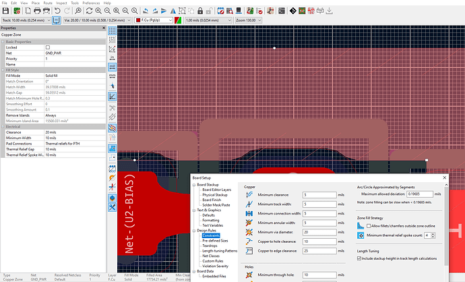465x282 pixels.
Task: Open the Track width dropdown
Action: [x=26, y=20]
